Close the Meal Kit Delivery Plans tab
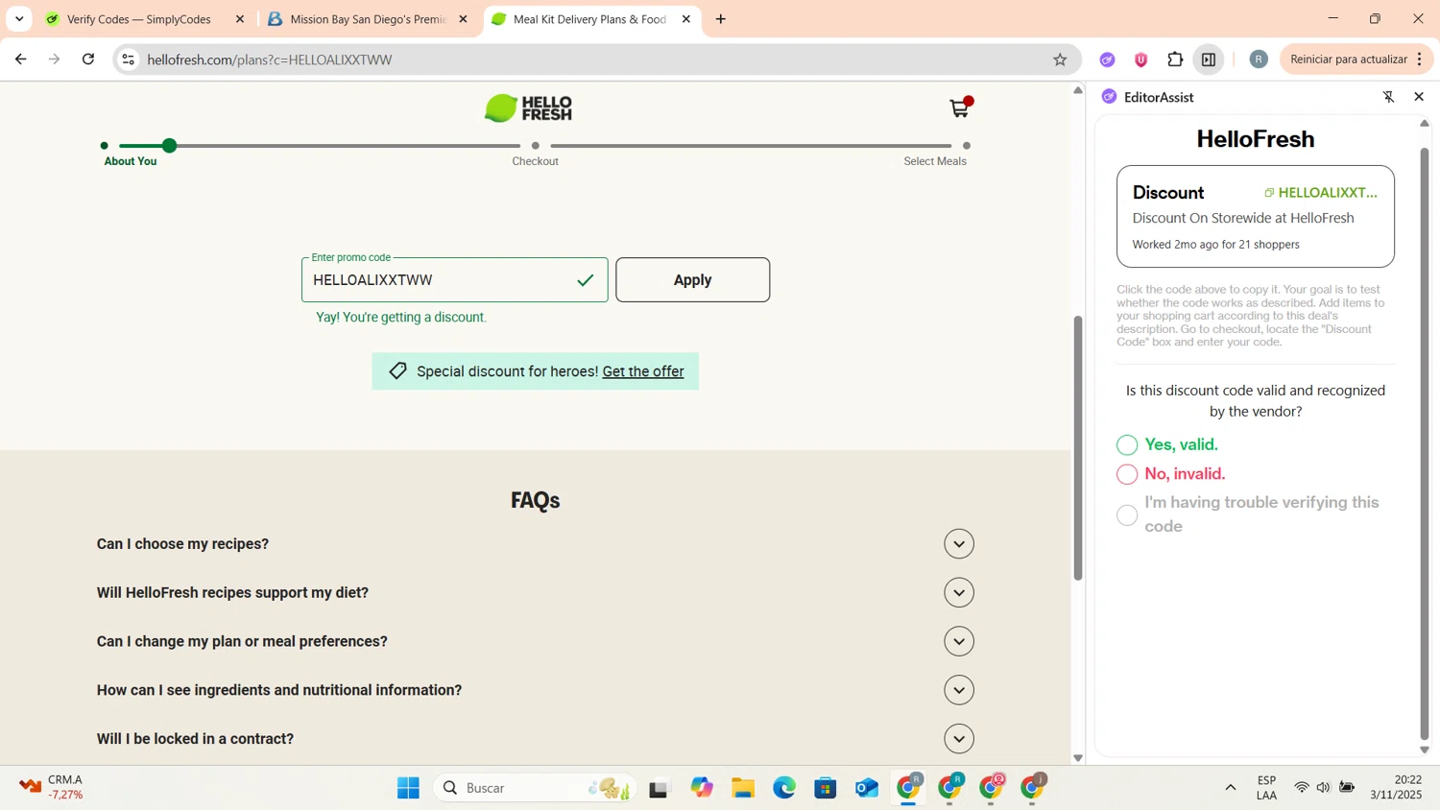The image size is (1440, 810). click(686, 19)
